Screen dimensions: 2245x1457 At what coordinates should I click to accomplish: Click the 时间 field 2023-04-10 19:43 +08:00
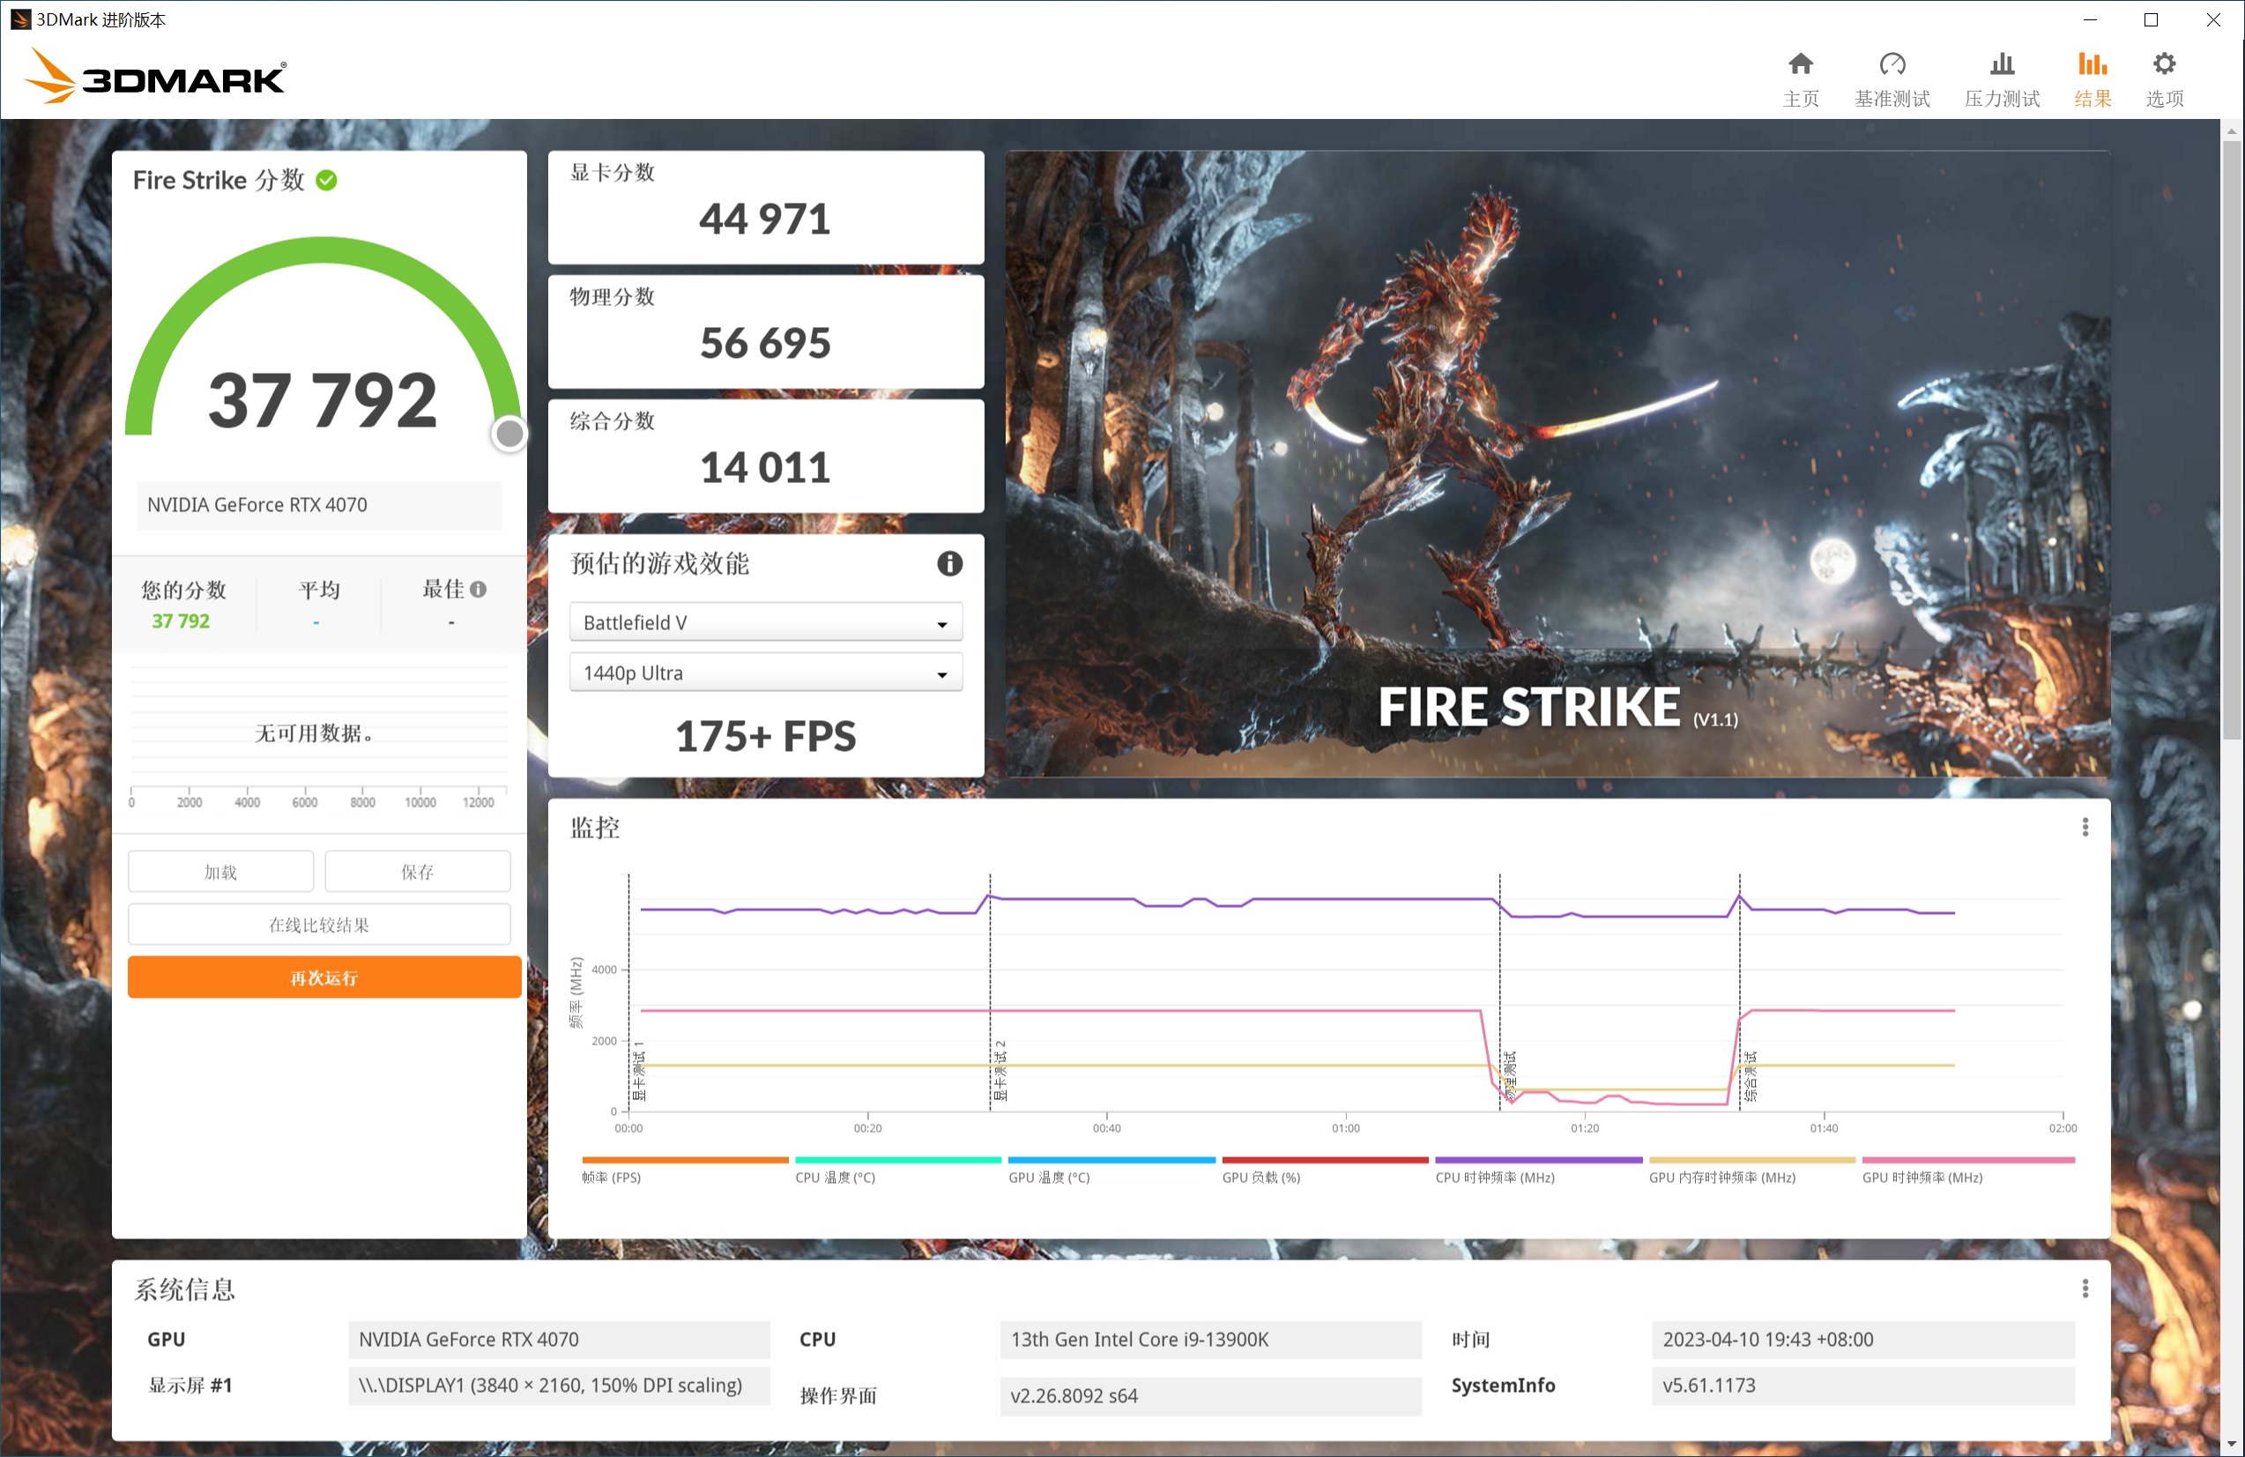pyautogui.click(x=1863, y=1338)
